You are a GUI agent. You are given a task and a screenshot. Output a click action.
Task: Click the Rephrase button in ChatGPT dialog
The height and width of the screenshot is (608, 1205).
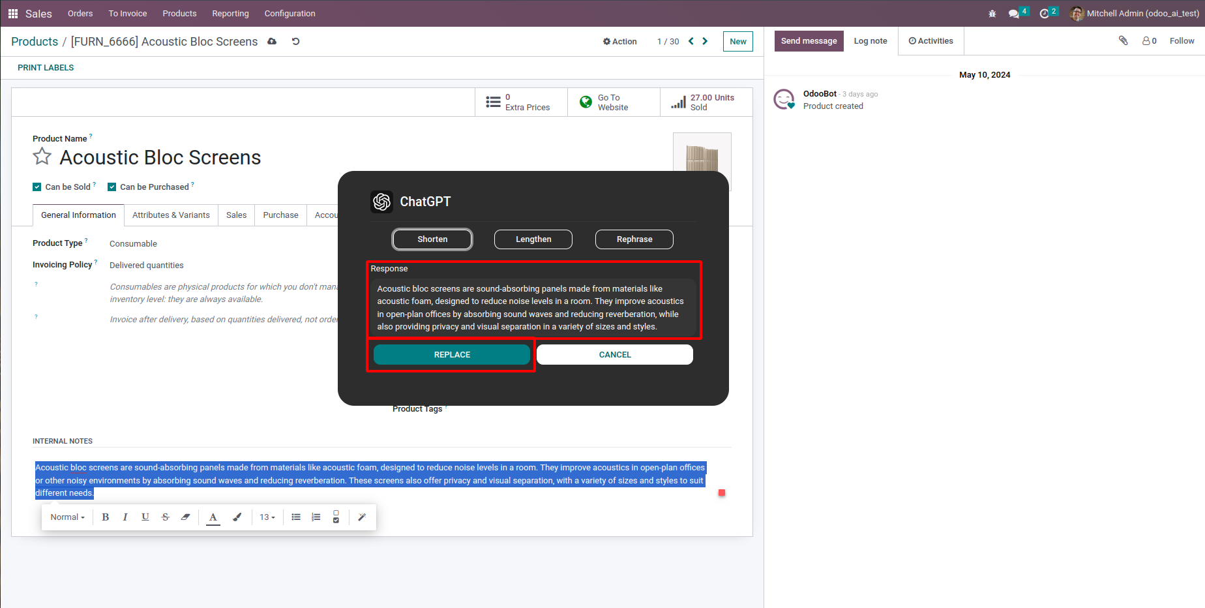coord(634,239)
